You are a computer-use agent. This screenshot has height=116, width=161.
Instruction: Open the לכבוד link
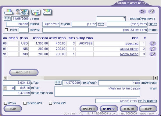click(x=153, y=24)
